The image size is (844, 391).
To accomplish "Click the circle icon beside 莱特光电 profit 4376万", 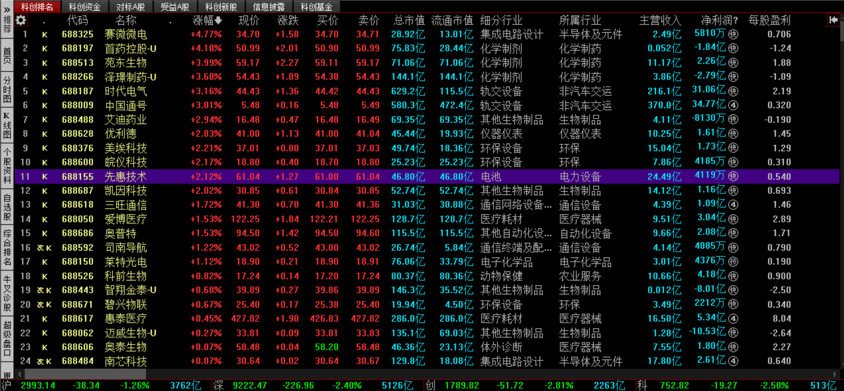I will 733,262.
